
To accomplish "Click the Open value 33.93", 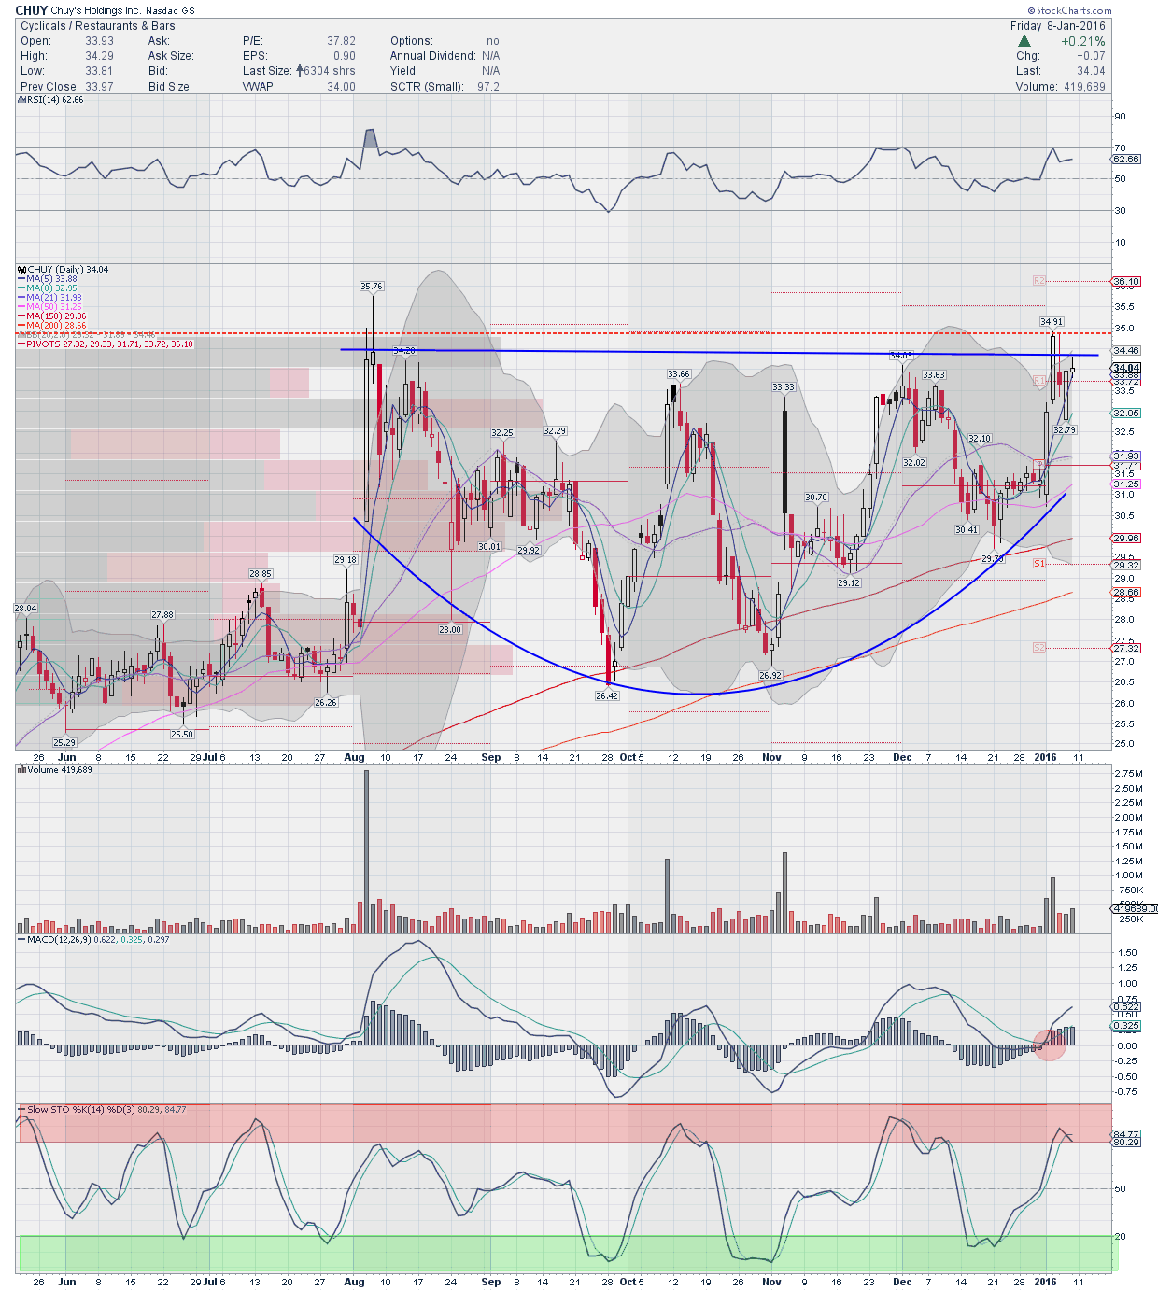I will (x=99, y=41).
